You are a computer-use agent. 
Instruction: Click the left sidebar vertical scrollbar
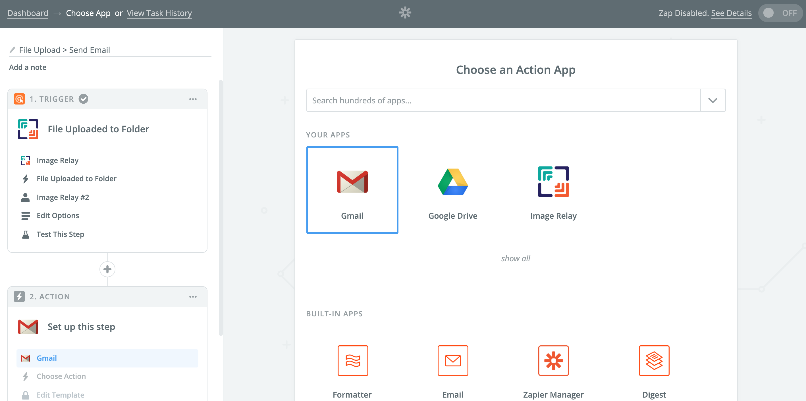[x=221, y=208]
